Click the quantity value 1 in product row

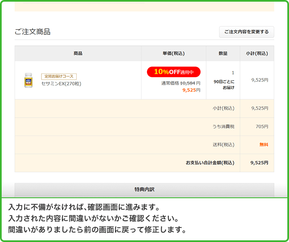[233, 73]
